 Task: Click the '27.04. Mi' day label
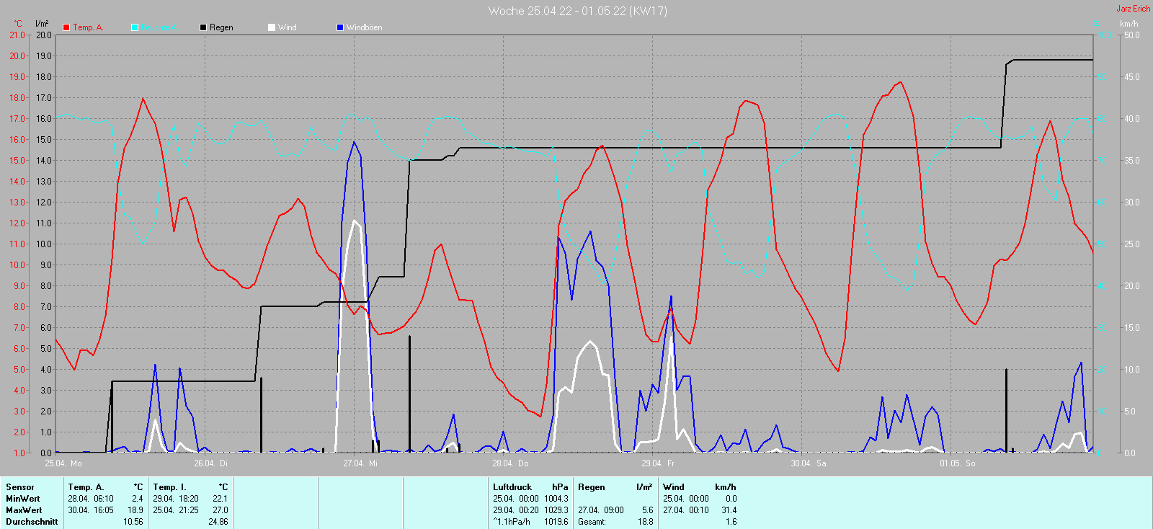pos(360,463)
